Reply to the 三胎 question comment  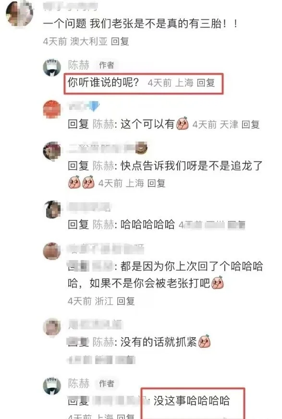click(x=120, y=41)
